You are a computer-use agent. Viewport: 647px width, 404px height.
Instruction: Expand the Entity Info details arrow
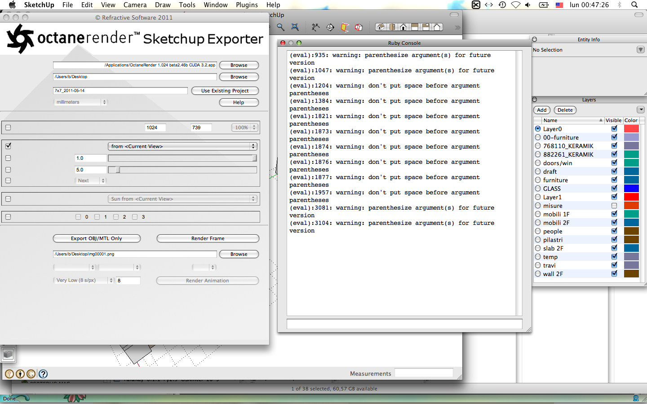(x=641, y=50)
